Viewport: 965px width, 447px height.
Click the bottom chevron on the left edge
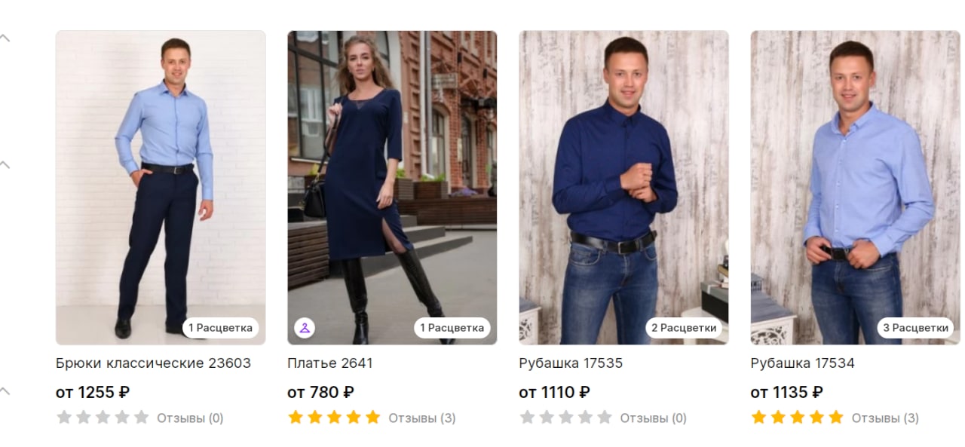point(5,391)
